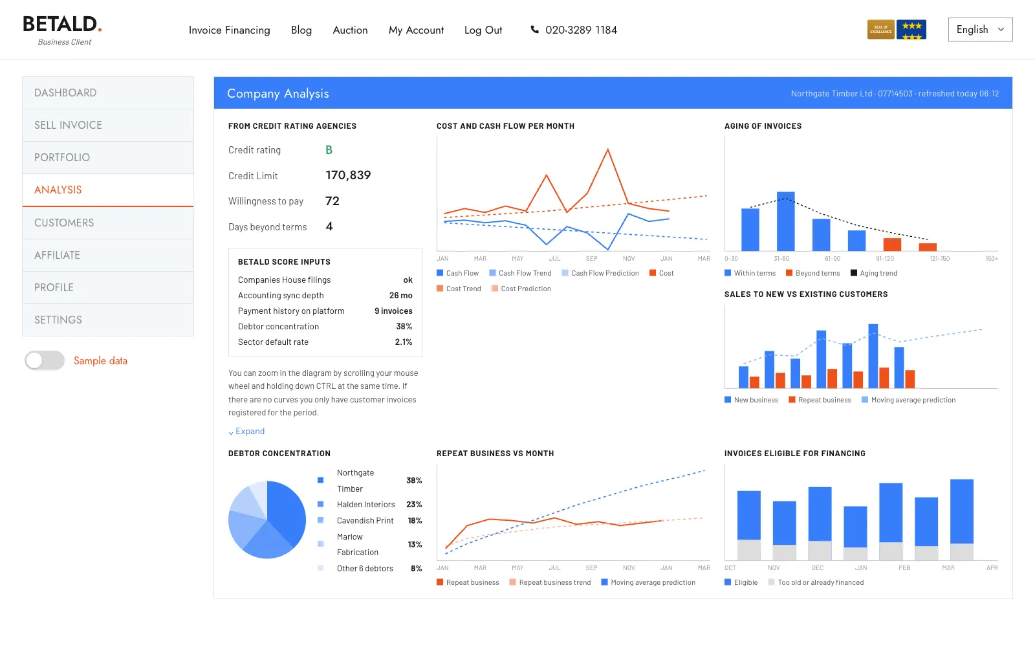
Task: Toggle Repeat business trend legend entry
Action: [550, 582]
